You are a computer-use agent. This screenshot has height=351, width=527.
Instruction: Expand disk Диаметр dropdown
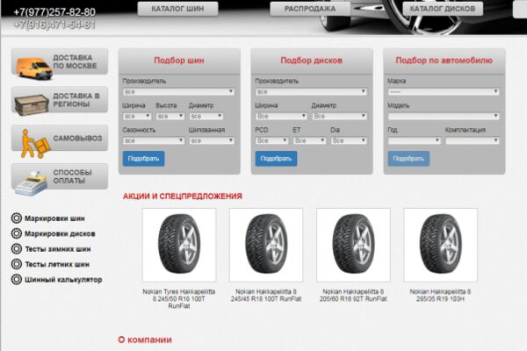coord(339,116)
